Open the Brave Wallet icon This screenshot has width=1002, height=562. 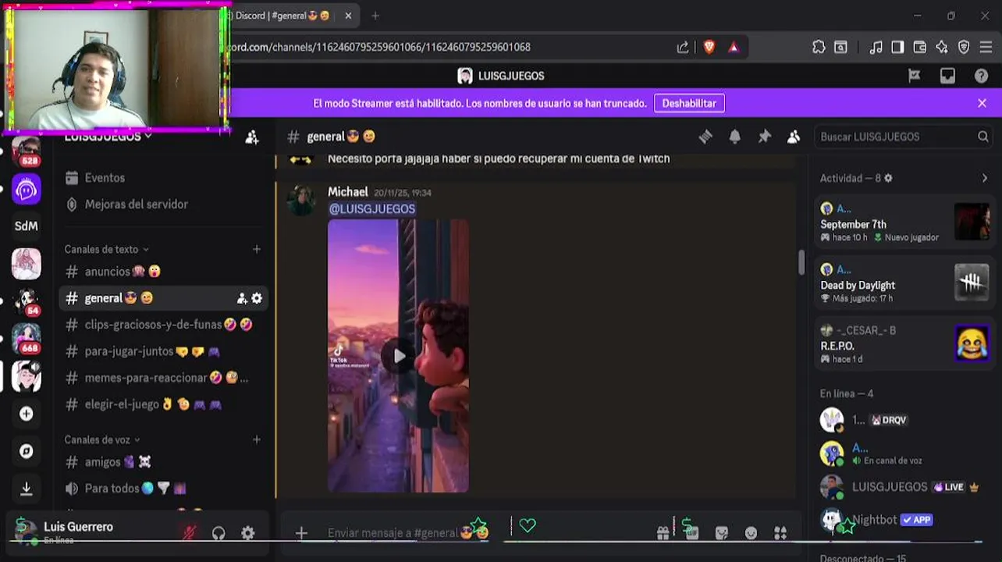click(x=919, y=47)
